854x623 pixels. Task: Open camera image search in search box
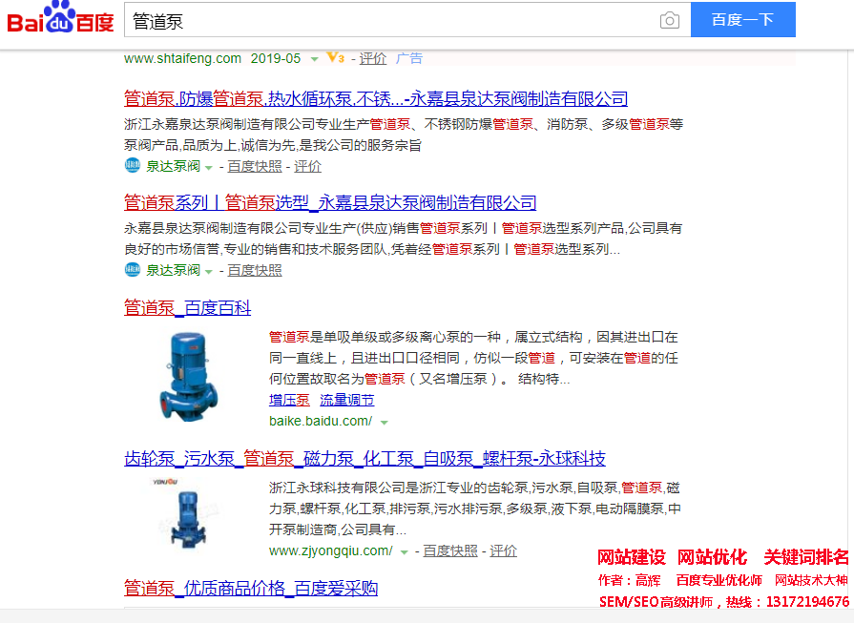pos(670,21)
